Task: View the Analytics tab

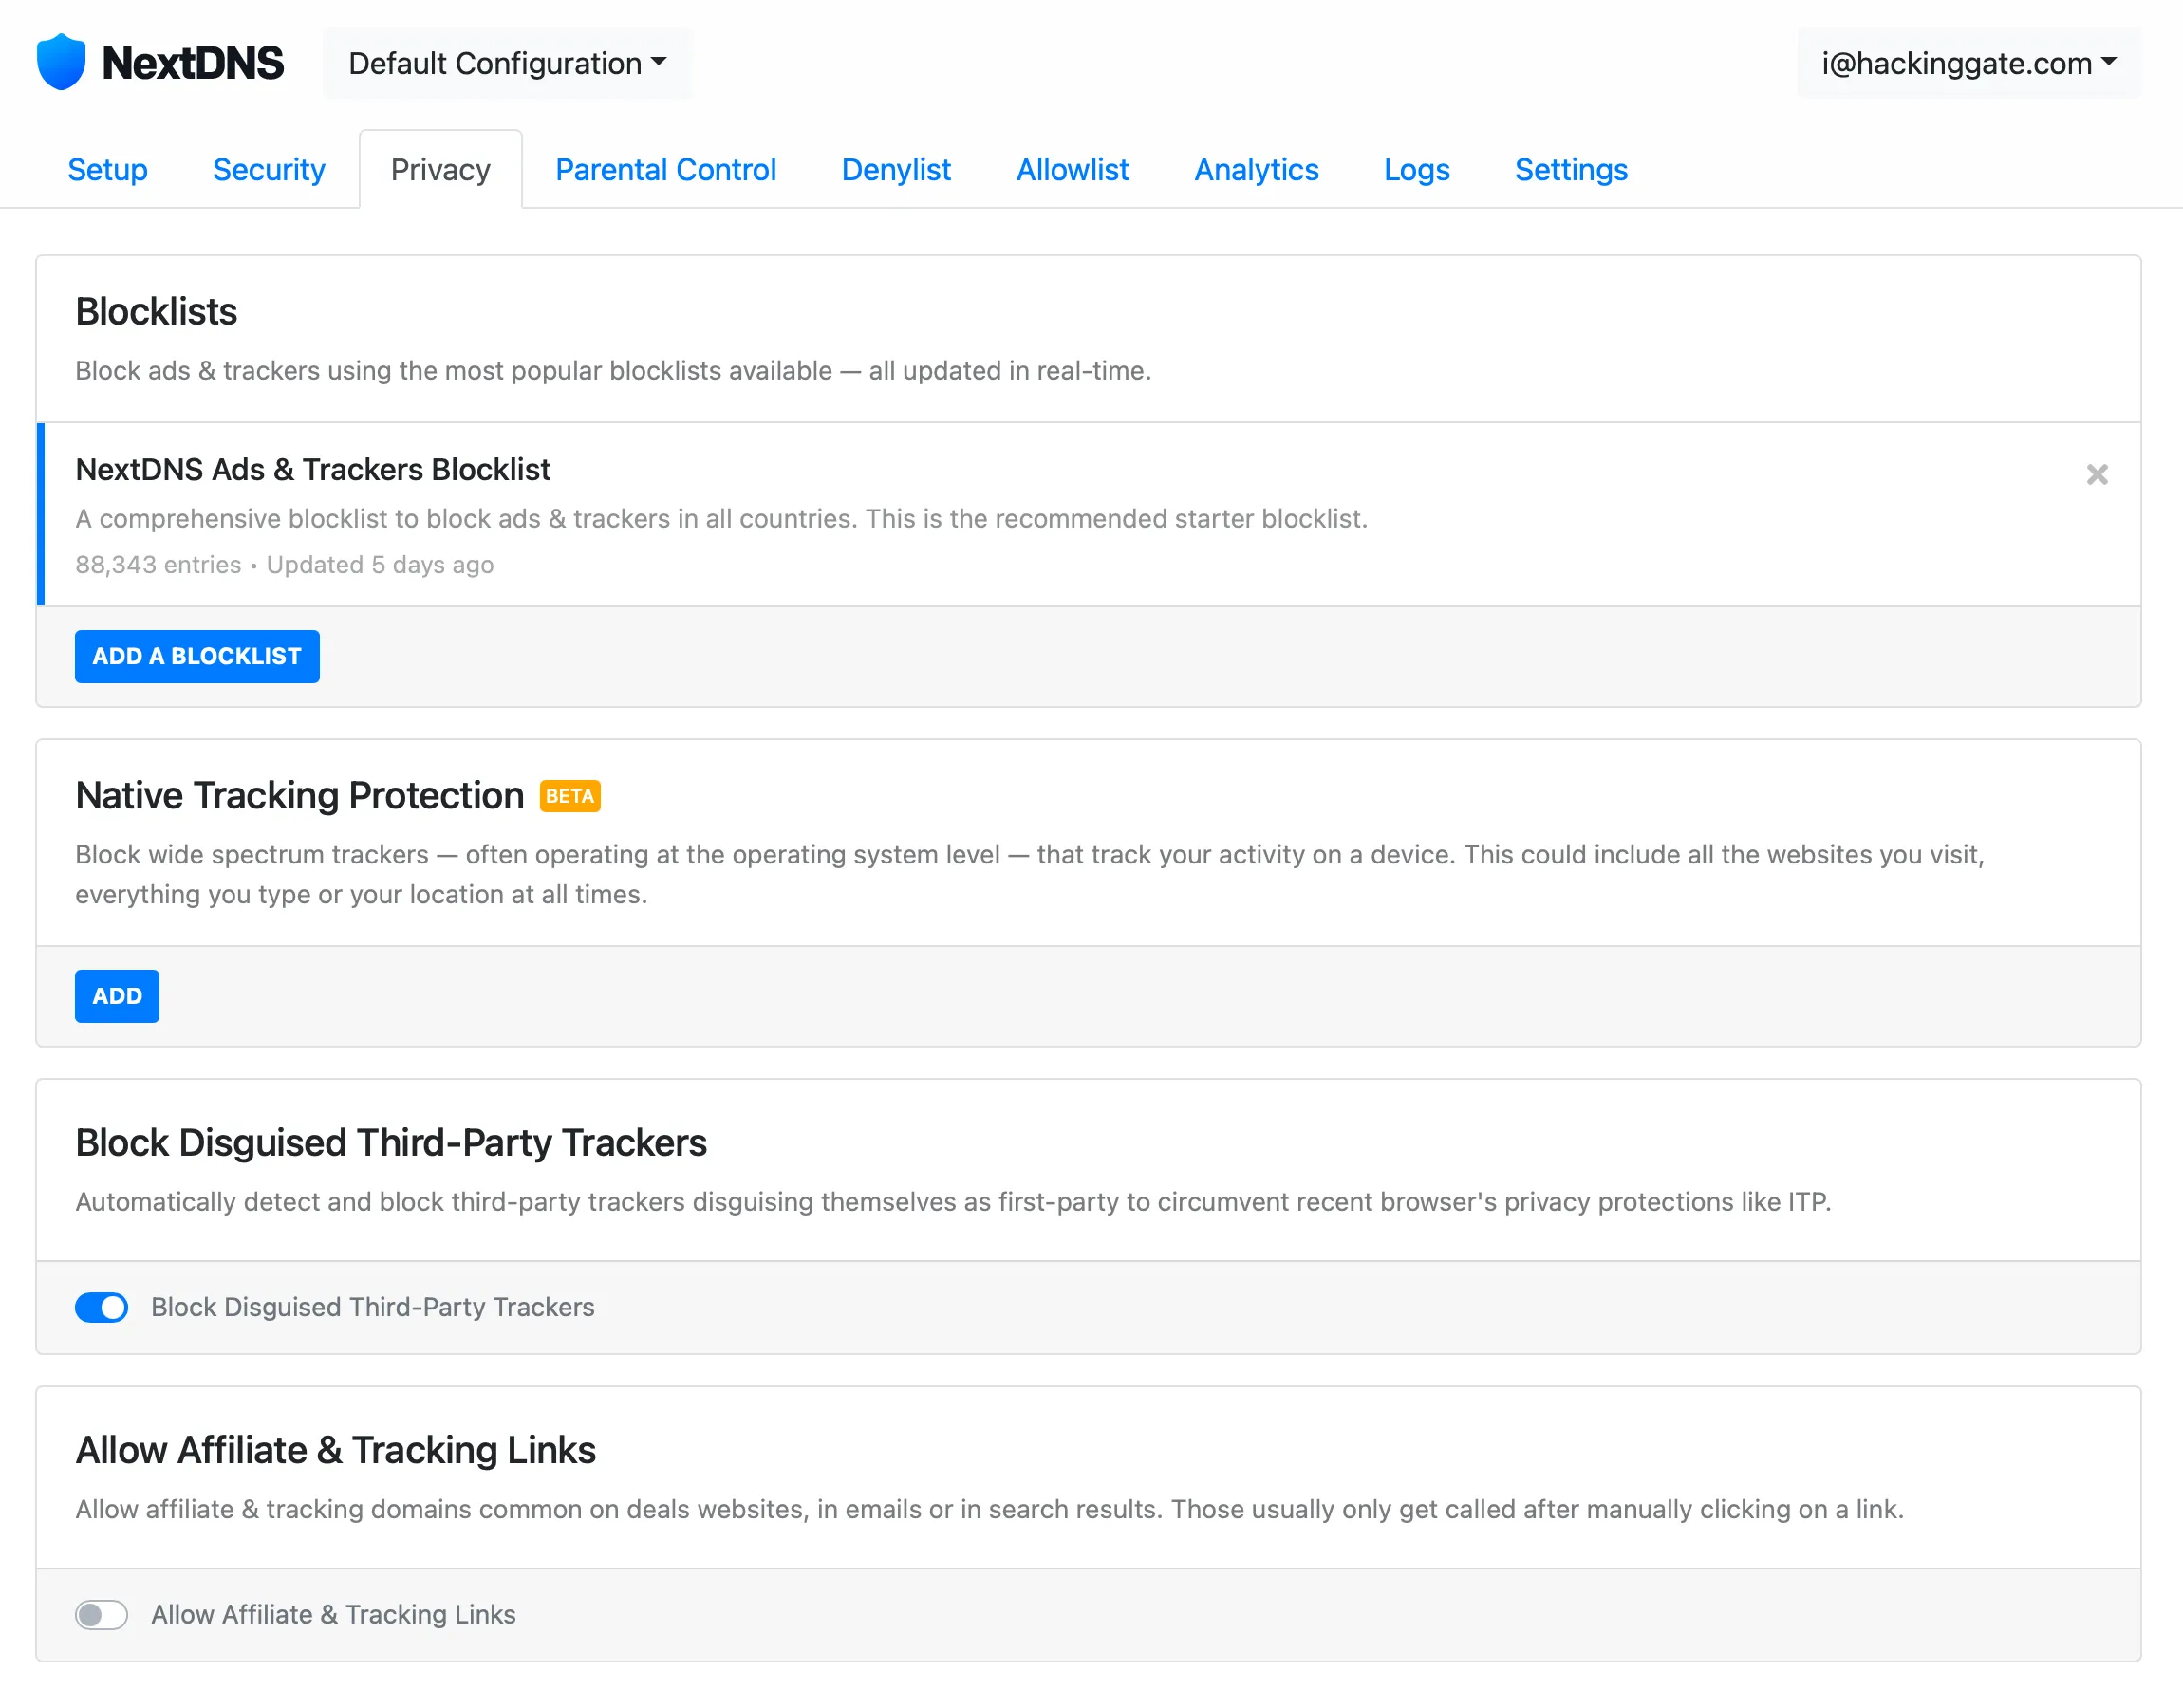Action: pos(1256,170)
